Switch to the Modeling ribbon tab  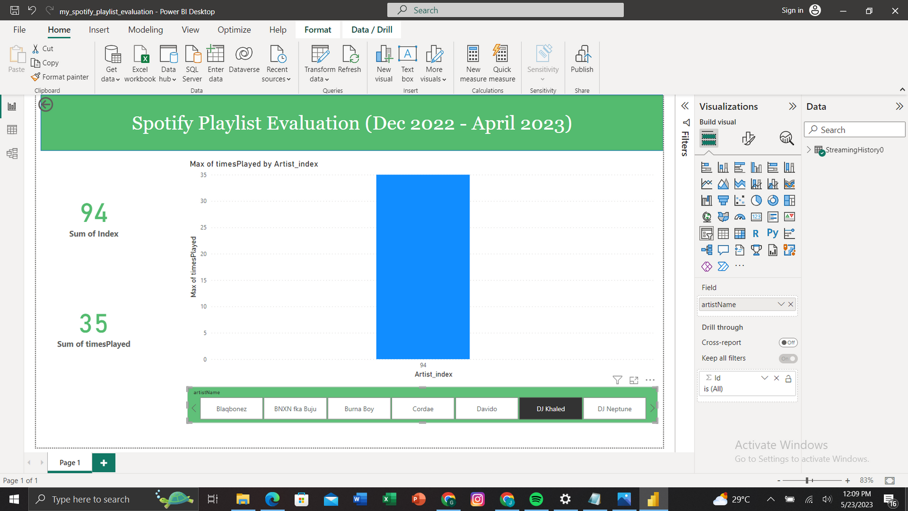pos(146,30)
